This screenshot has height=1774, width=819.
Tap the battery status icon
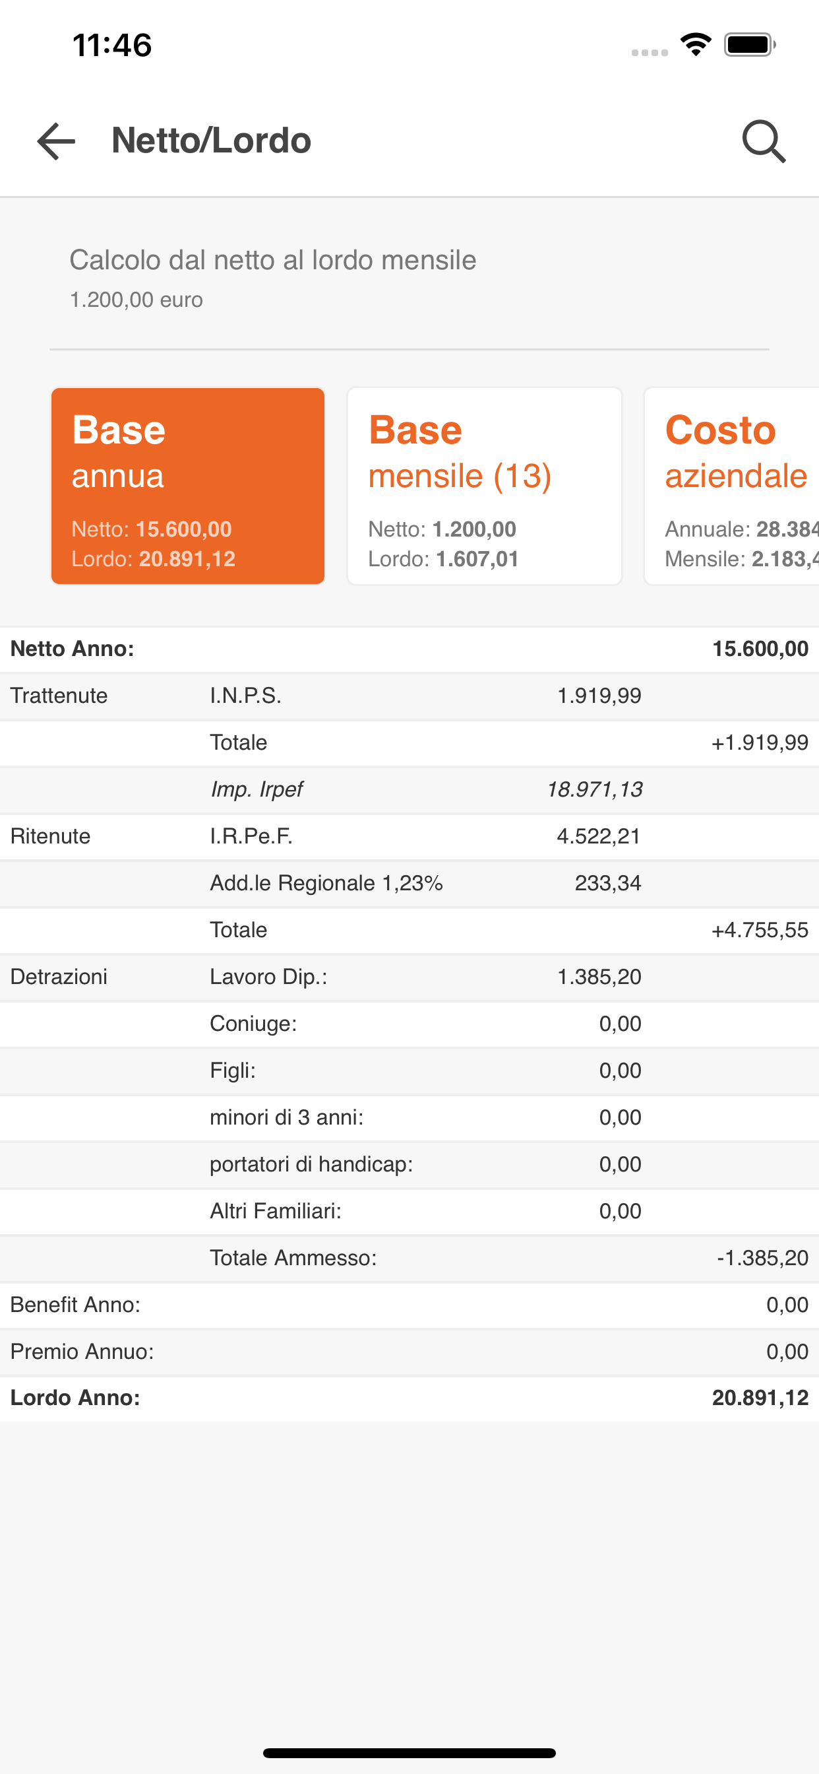750,45
